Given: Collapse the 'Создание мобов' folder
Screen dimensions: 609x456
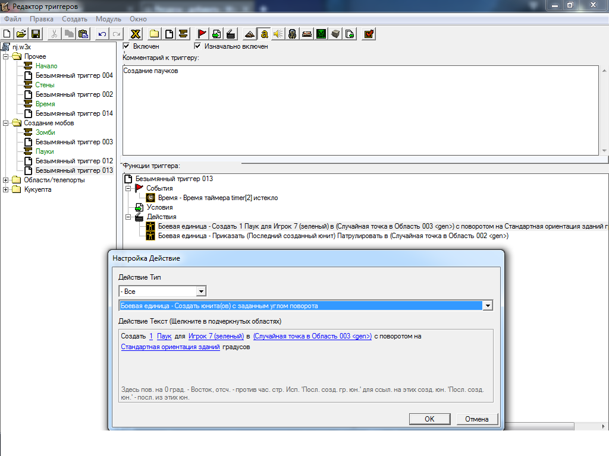Looking at the screenshot, I should [5, 123].
